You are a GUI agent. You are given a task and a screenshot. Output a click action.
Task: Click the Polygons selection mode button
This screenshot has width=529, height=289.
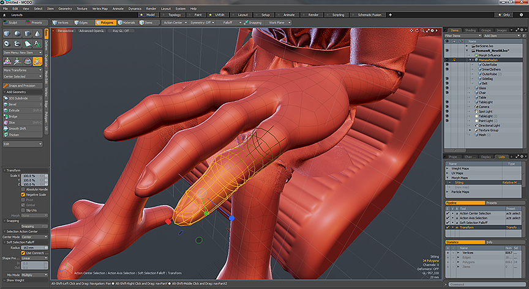pyautogui.click(x=105, y=23)
